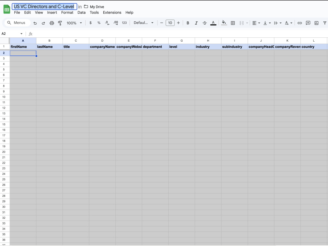
Task: Open the Default font dropdown
Action: (144, 23)
